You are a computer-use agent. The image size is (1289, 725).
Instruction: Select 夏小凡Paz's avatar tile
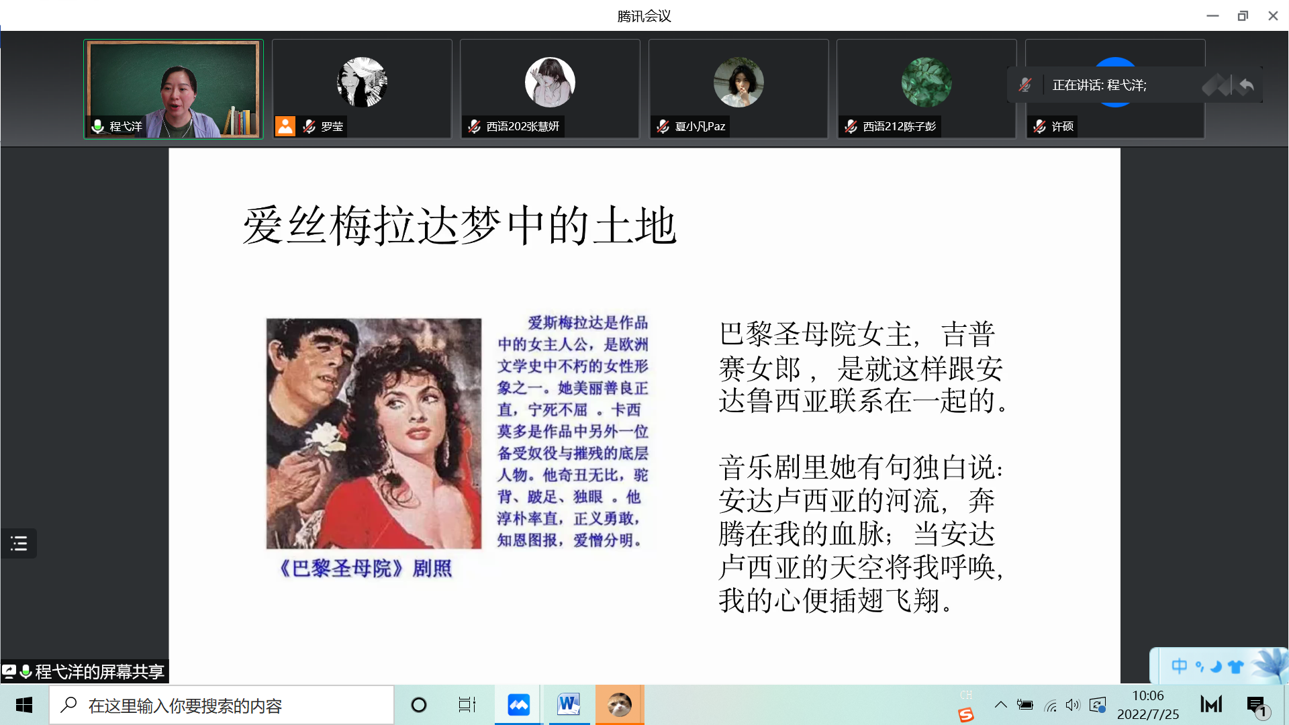(738, 83)
